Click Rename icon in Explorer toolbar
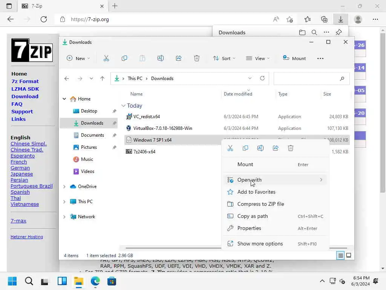The width and height of the screenshot is (386, 290). 161,59
